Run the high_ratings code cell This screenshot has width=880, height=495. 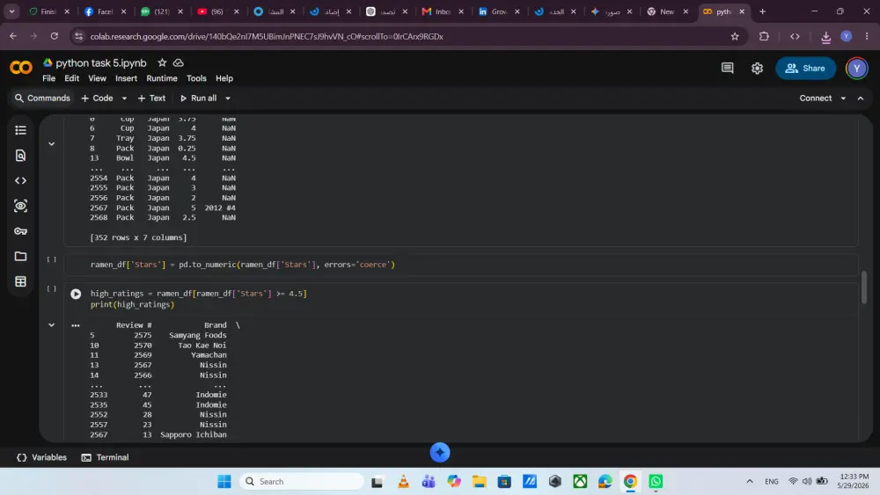tap(76, 294)
